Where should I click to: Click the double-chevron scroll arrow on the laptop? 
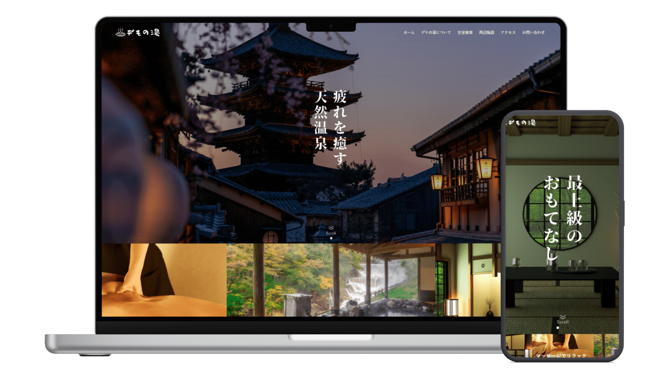click(x=331, y=228)
